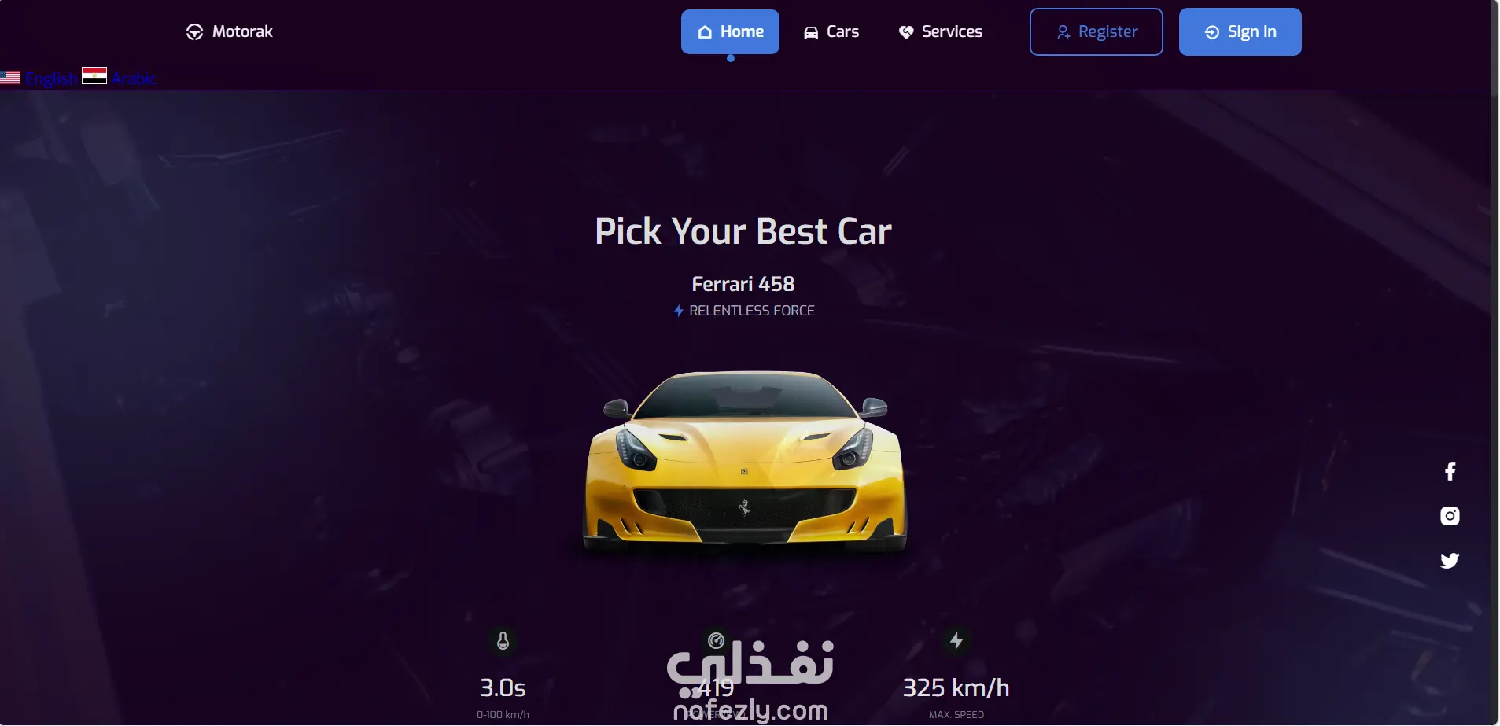Click the page vertical scrollbar
This screenshot has width=1500, height=726.
click(x=1495, y=363)
